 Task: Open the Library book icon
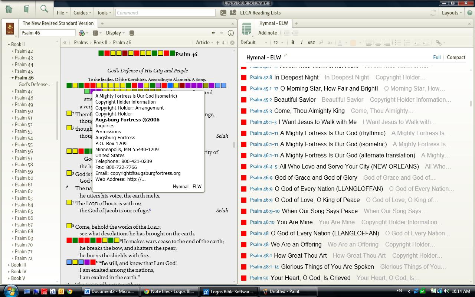pos(26,9)
